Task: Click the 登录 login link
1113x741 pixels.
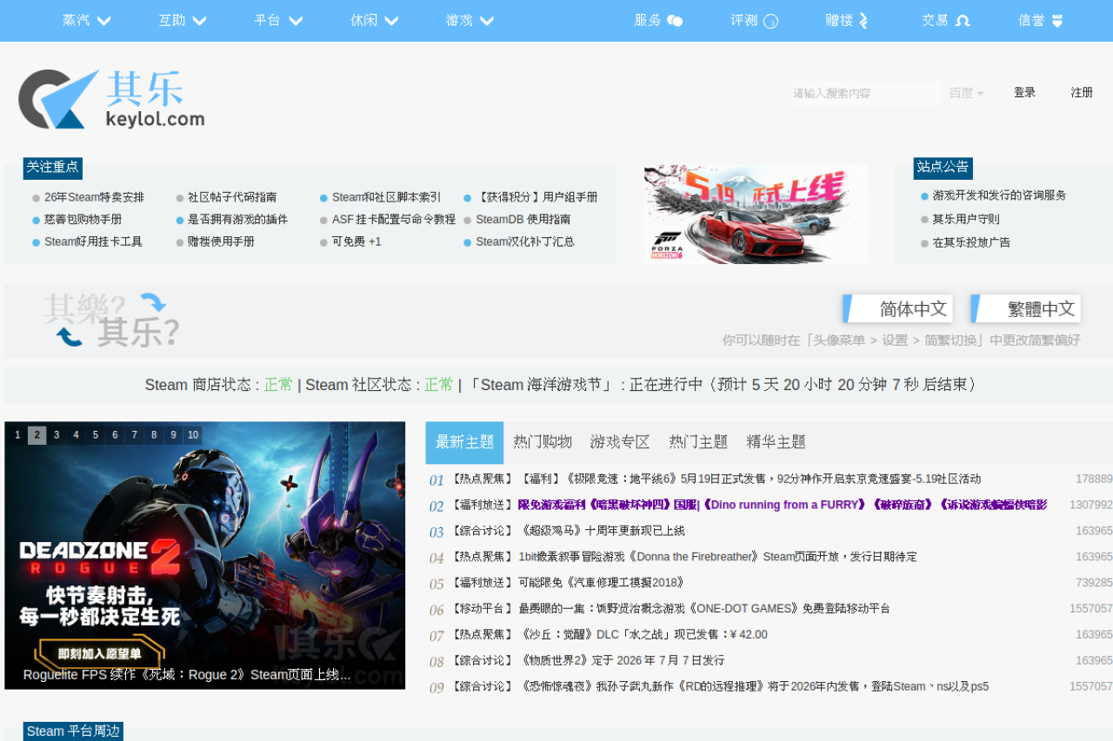Action: tap(1024, 92)
